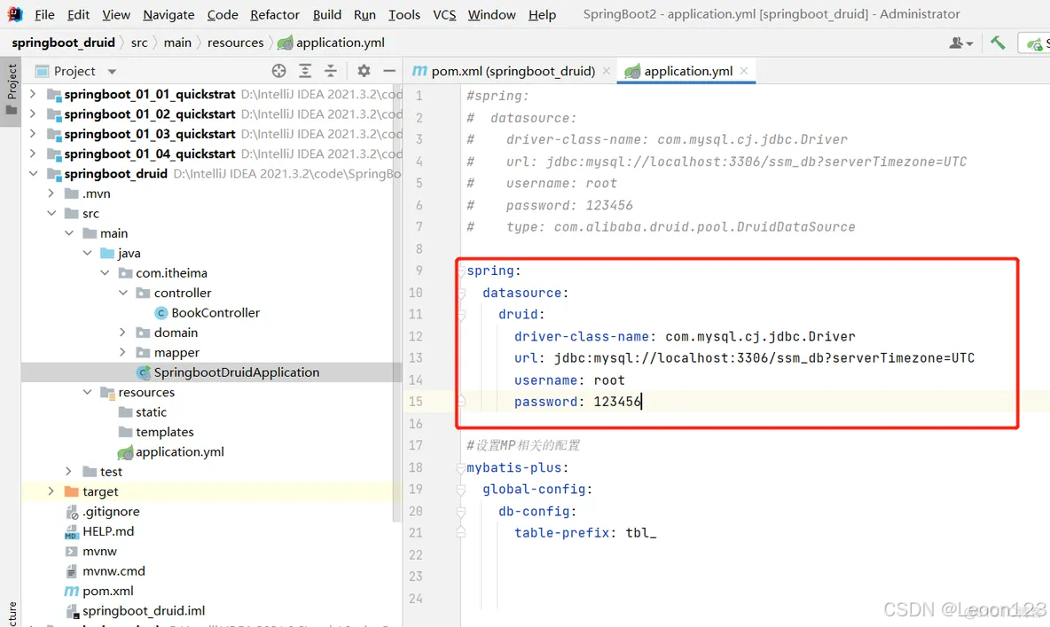1050x627 pixels.
Task: Expand springboot_01_02_quickstart module
Action: [33, 114]
